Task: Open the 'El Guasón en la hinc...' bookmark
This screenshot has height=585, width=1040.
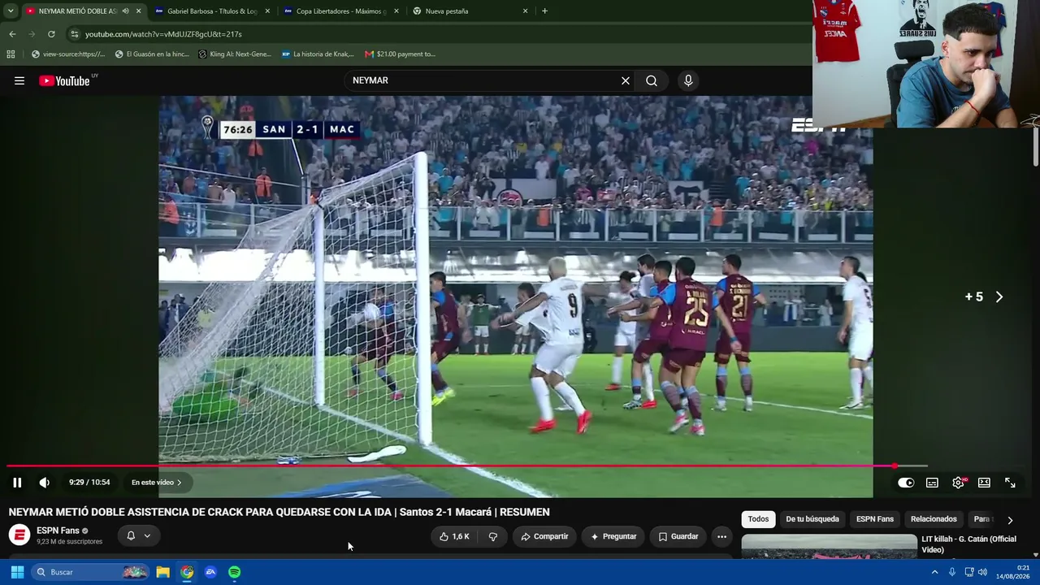Action: (x=152, y=54)
